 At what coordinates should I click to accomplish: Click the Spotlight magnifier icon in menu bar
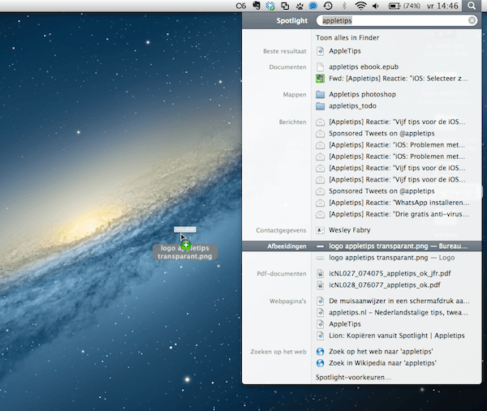[472, 6]
